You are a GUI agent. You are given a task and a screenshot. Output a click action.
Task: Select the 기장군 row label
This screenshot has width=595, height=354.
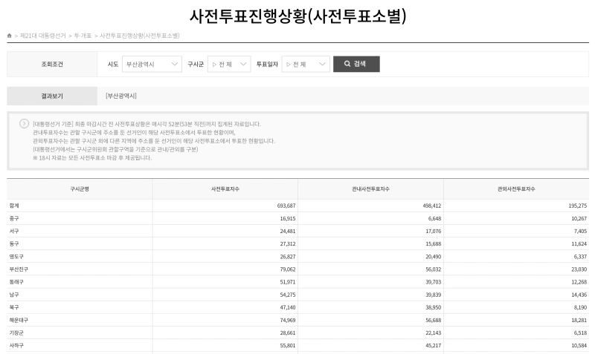(x=16, y=332)
